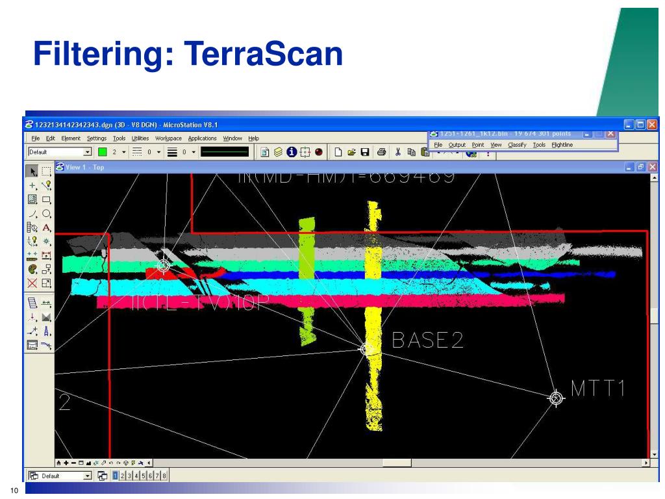Click the Window Area view icon
This screenshot has width=665, height=499.
pos(81,463)
